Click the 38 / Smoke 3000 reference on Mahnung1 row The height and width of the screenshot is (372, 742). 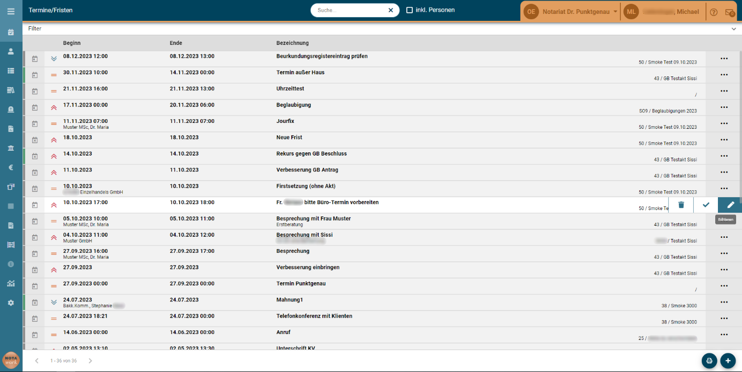(x=679, y=306)
